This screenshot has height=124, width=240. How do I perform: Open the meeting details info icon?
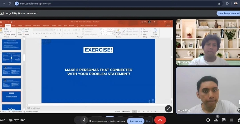pyautogui.click(x=208, y=120)
